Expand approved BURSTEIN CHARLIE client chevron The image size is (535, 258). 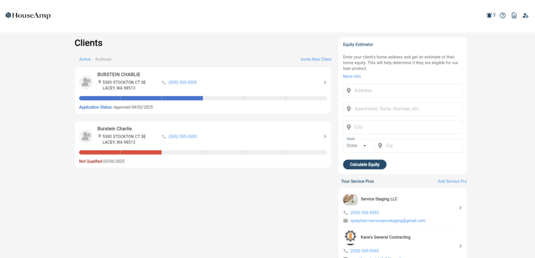pos(324,82)
